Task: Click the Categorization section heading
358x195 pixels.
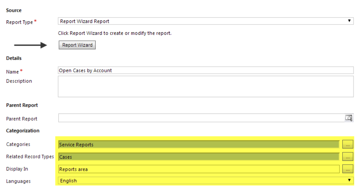Action: (x=23, y=130)
